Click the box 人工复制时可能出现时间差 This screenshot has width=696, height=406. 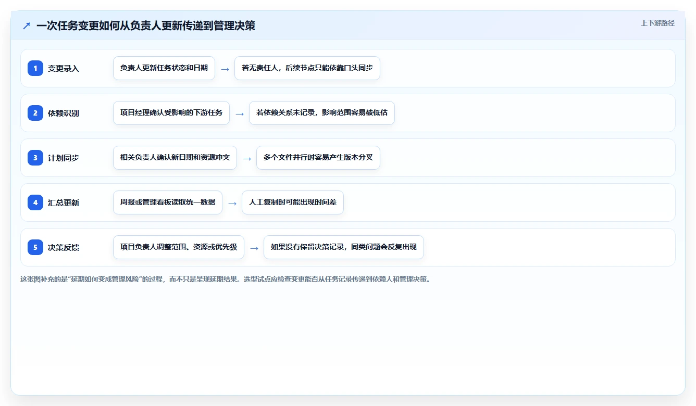293,202
